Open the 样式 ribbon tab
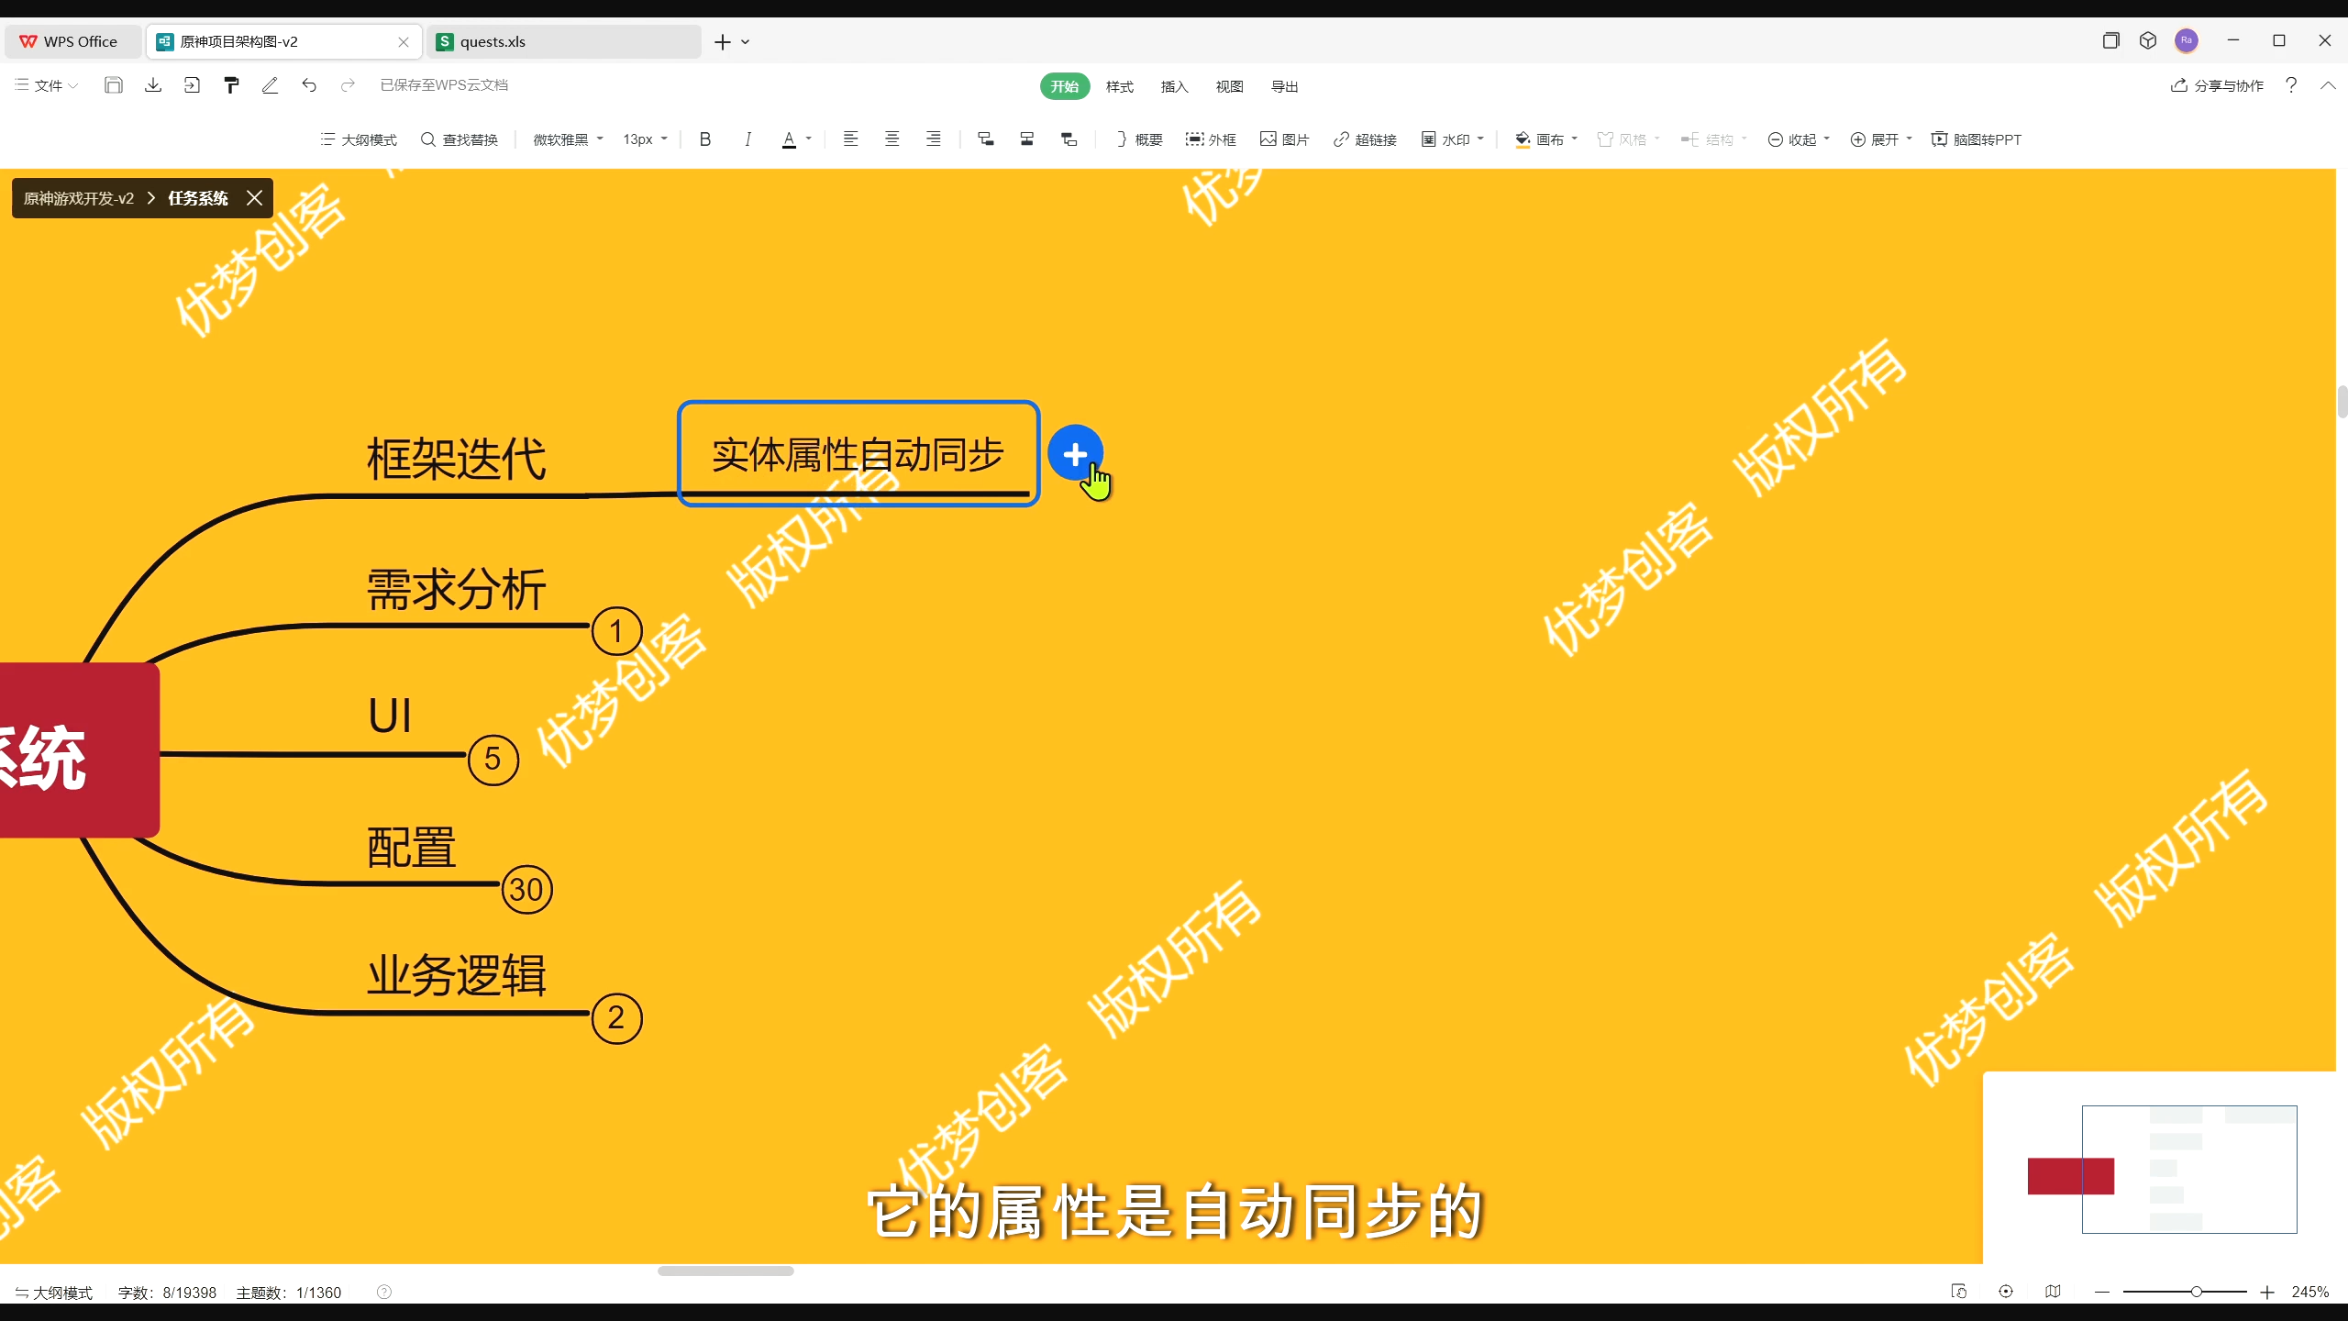Screen dimensions: 2348x1321 pyautogui.click(x=1119, y=86)
